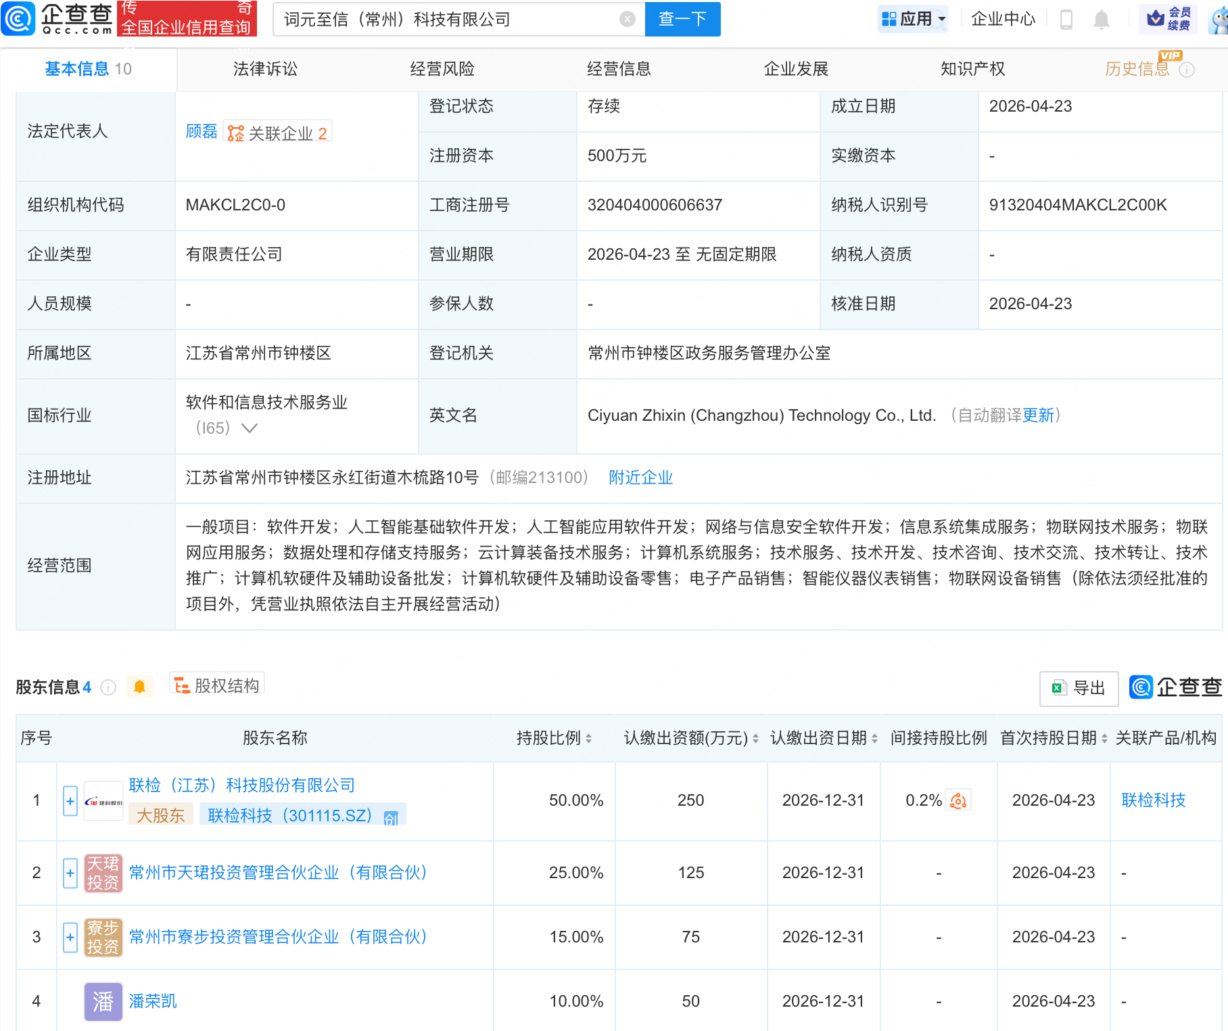Open the 应用 dropdown menu

(x=913, y=18)
